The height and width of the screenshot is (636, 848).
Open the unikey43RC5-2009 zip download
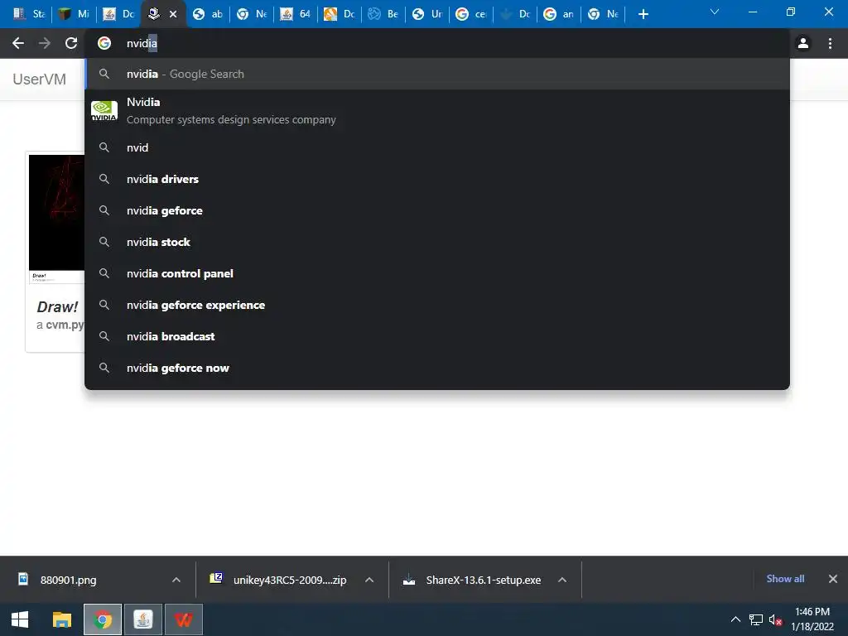click(289, 580)
